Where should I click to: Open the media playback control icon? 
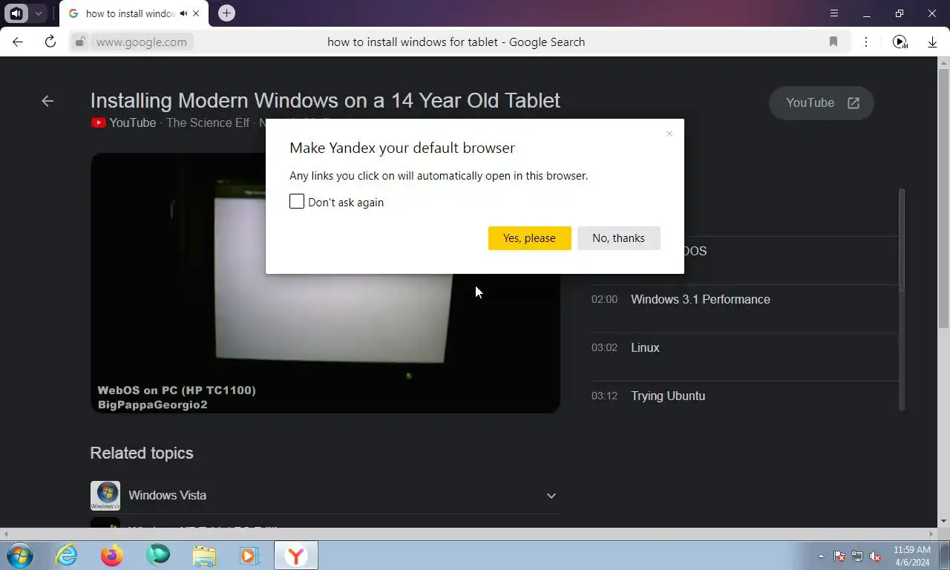900,42
